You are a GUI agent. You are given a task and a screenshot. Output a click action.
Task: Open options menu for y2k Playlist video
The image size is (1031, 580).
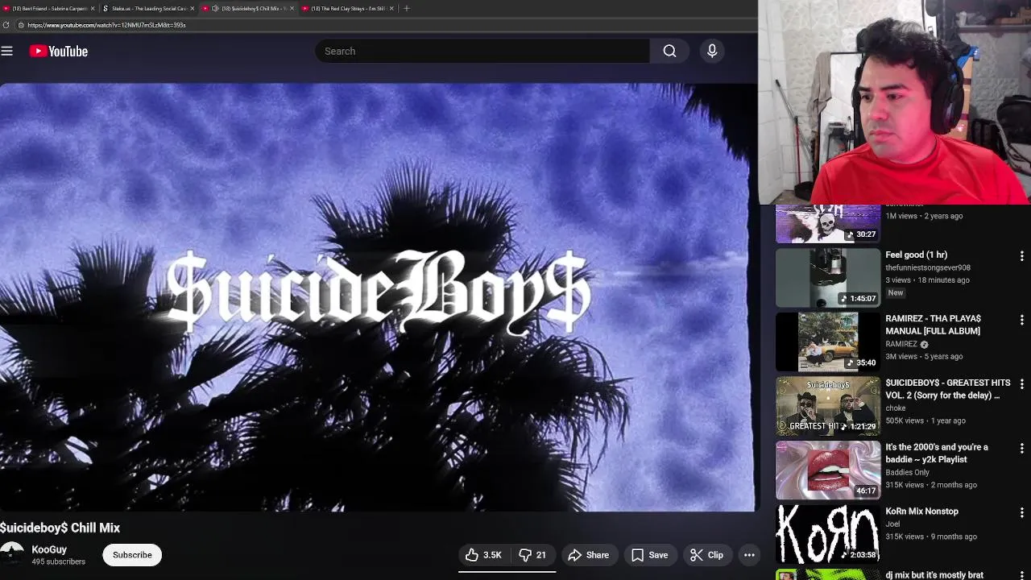click(x=1022, y=448)
